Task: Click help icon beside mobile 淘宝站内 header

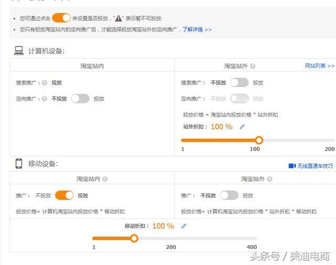Action: (x=105, y=179)
